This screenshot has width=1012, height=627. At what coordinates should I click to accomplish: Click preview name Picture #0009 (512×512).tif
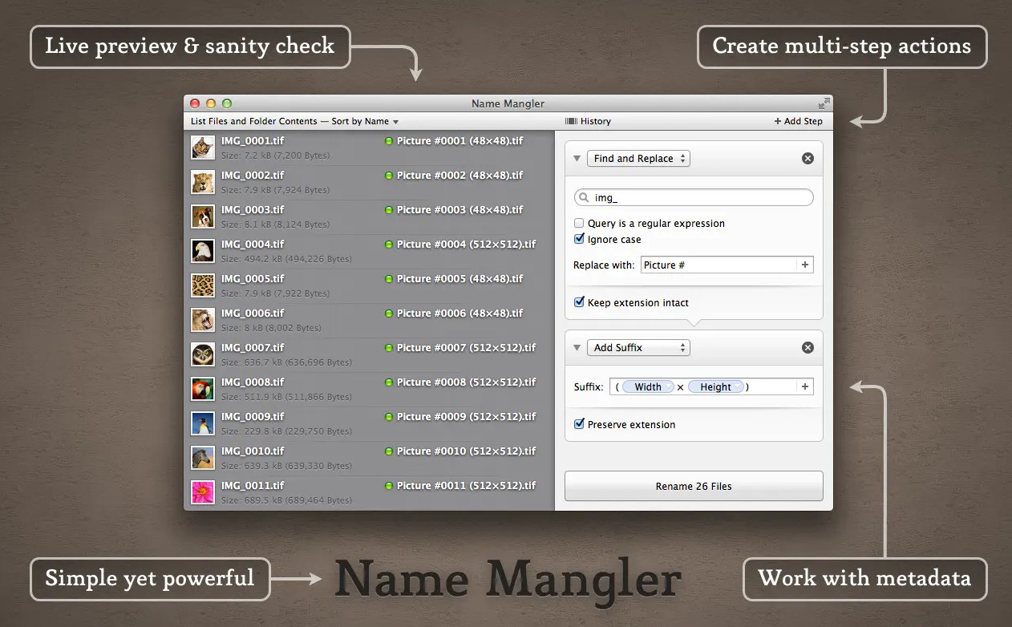click(x=466, y=417)
